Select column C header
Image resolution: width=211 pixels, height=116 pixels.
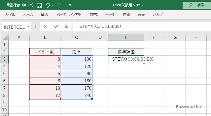(x=77, y=37)
